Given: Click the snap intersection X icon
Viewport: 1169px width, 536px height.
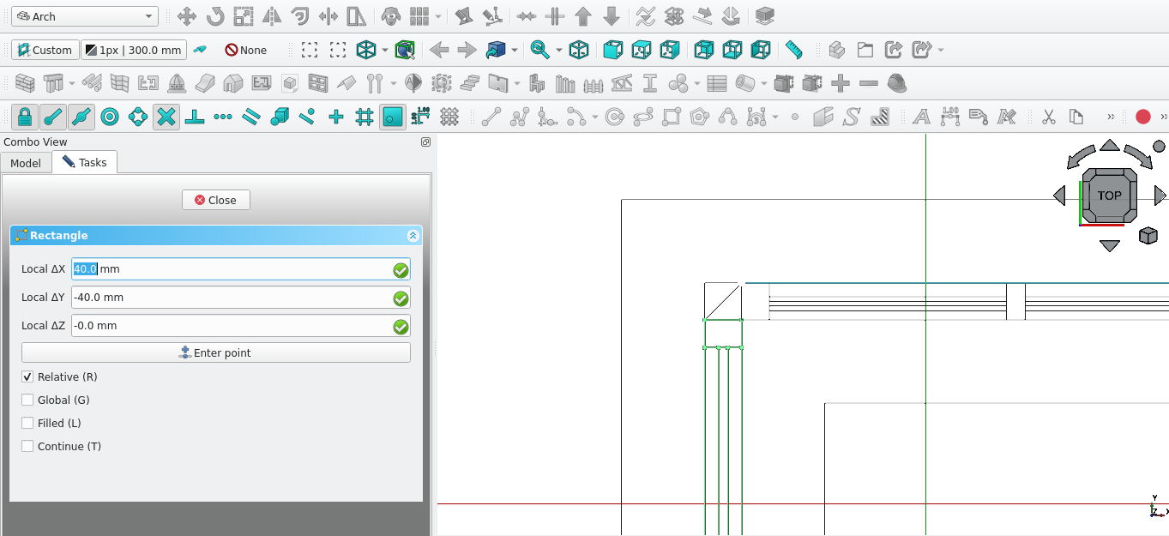Looking at the screenshot, I should pyautogui.click(x=166, y=117).
